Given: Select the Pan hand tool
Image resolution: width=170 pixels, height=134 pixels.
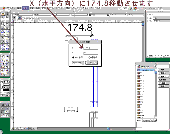Looking at the screenshot, I should point(3,14).
